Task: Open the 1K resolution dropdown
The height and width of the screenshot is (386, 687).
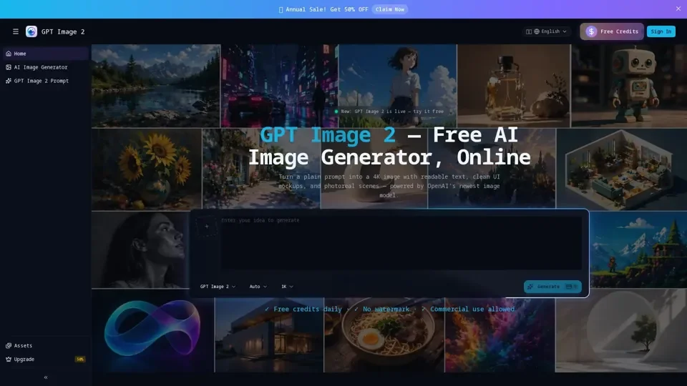Action: pos(287,286)
